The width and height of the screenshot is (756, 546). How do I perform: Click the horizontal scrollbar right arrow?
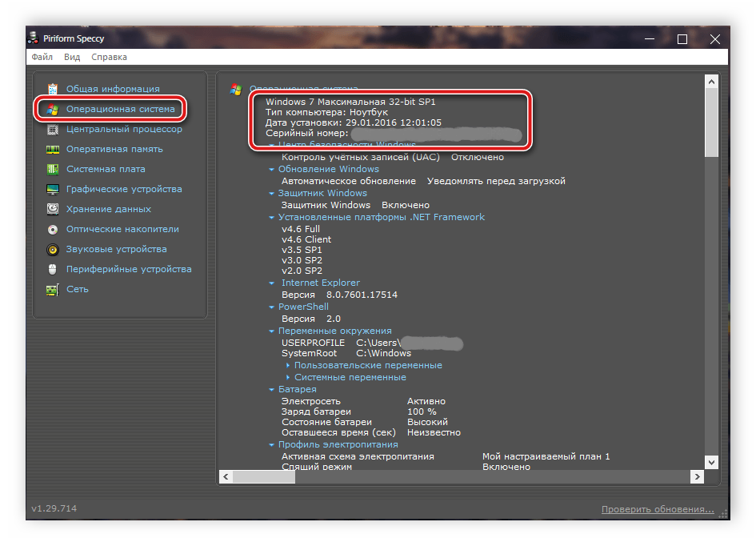coord(695,476)
